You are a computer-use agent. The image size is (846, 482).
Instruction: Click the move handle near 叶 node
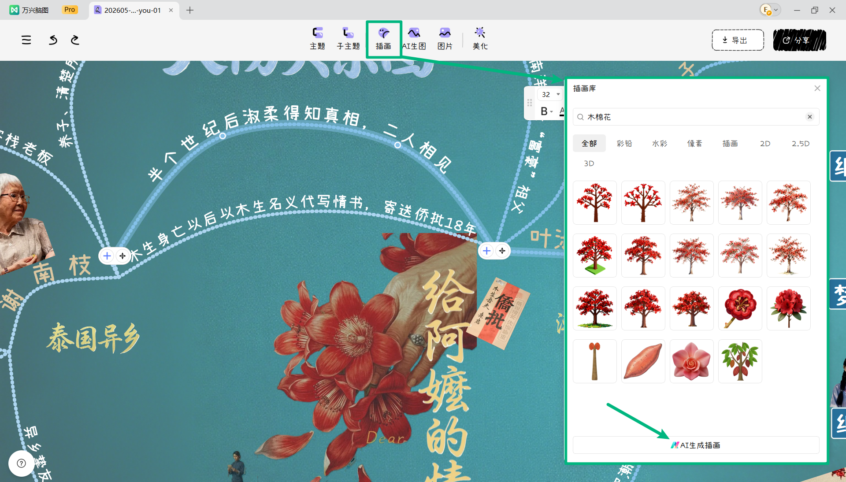[x=502, y=251]
